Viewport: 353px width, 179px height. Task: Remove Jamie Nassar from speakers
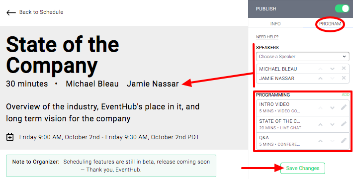tap(344, 78)
